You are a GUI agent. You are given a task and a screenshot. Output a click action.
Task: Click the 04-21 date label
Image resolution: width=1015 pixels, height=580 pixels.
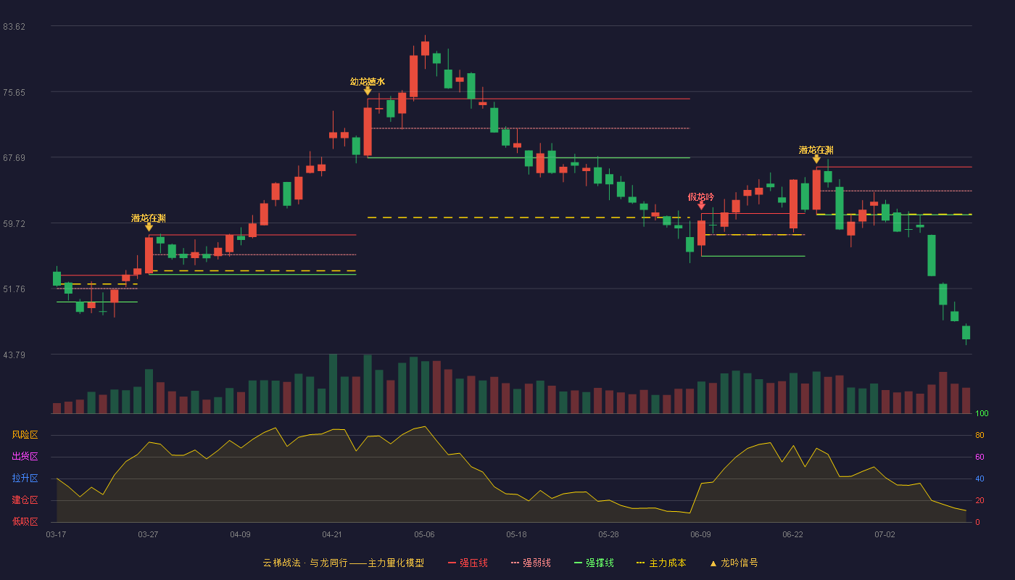click(x=332, y=534)
